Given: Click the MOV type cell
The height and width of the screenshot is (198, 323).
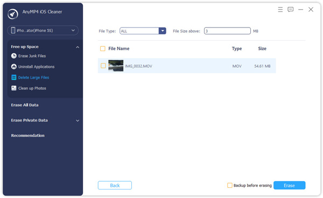Looking at the screenshot, I should pyautogui.click(x=237, y=66).
